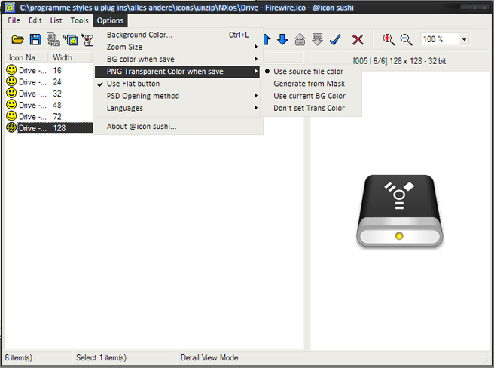
Task: Select the 'Drive -...' row with width 48
Action: 49,105
